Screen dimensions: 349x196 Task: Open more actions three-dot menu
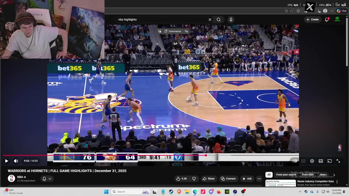coord(259,179)
